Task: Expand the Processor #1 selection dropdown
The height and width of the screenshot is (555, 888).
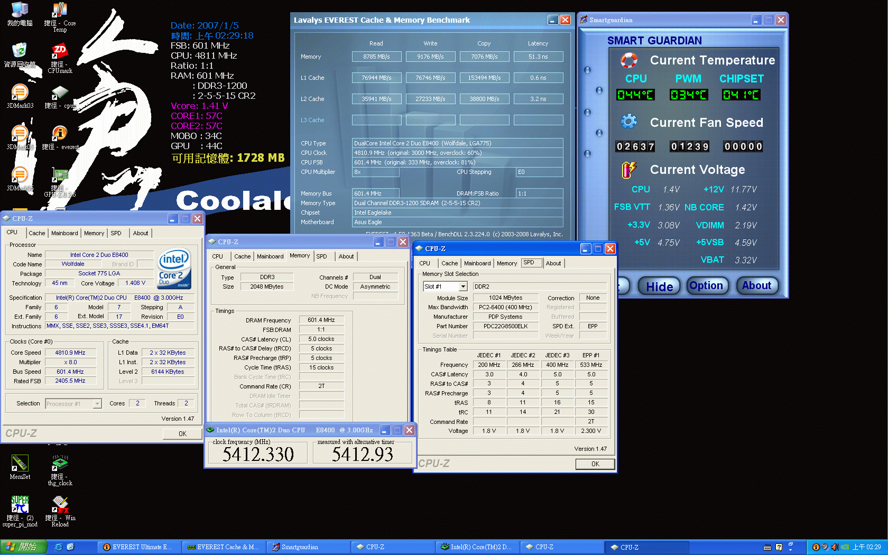Action: point(97,404)
